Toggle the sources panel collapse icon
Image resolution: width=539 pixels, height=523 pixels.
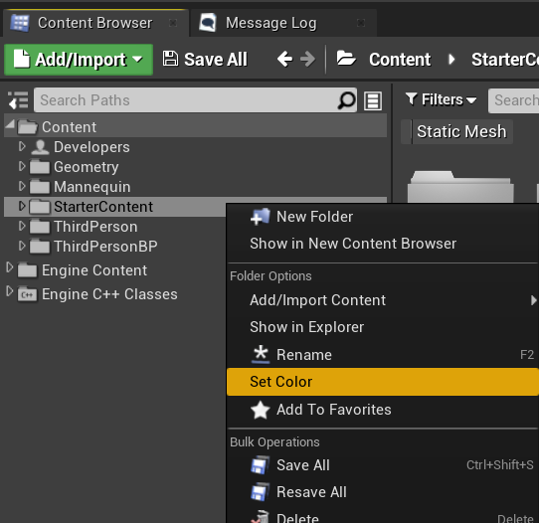[18, 100]
